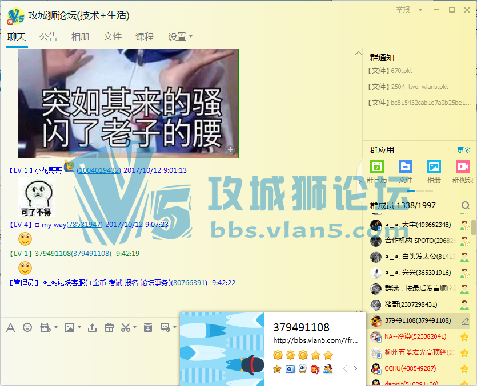
Task: Click the Qzone star icon in profile card
Action: pyautogui.click(x=277, y=369)
